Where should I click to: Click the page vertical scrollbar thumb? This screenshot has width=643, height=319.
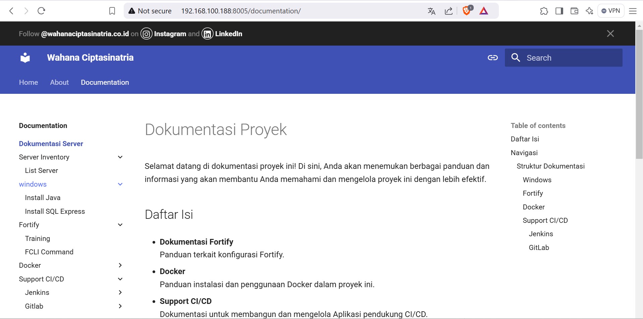639,94
